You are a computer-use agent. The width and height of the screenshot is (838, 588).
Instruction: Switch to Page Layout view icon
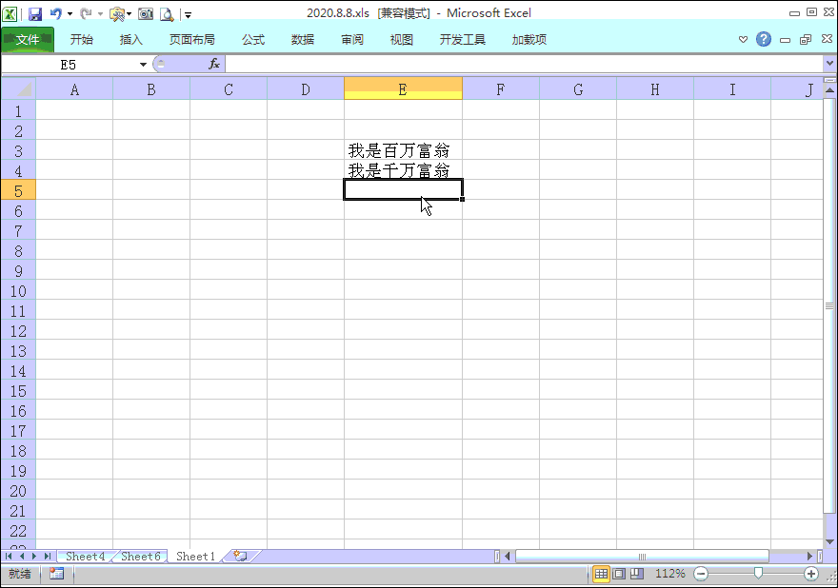[x=621, y=573]
